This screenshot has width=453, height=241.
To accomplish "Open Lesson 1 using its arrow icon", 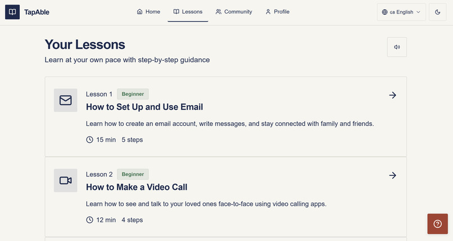I will click(x=392, y=95).
